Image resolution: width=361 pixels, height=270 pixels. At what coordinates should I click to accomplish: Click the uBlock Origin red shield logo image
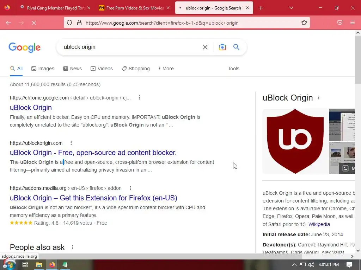(295, 141)
